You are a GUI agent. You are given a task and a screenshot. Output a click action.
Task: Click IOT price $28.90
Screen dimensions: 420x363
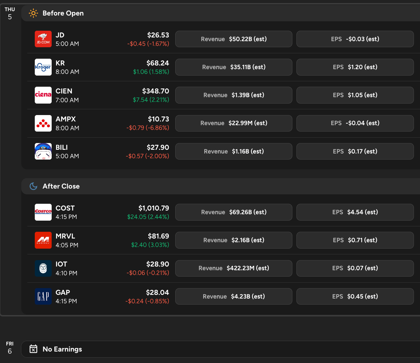[x=158, y=264]
